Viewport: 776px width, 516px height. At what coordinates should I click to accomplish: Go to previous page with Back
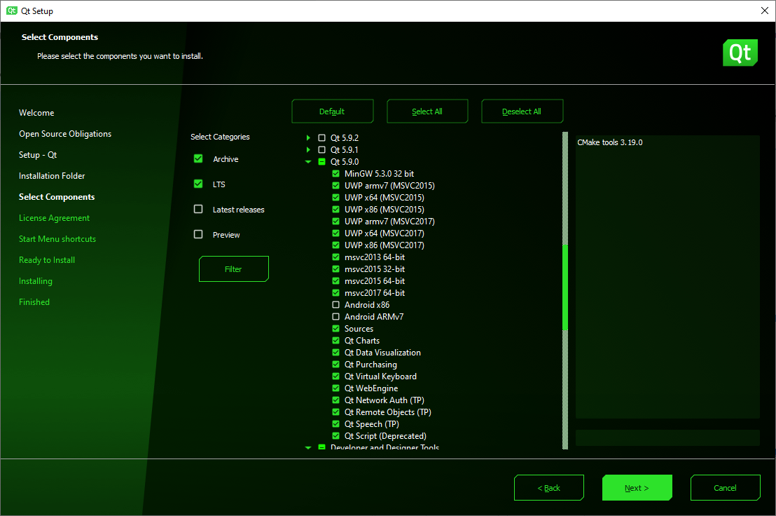(x=549, y=488)
